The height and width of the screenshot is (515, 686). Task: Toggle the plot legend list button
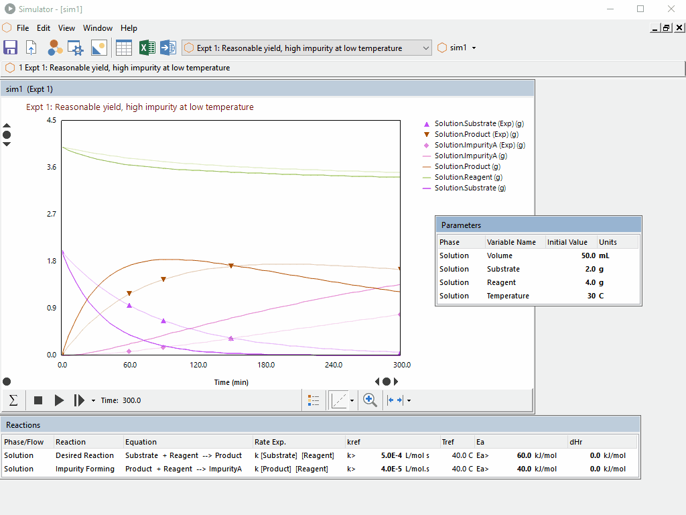[x=314, y=400]
